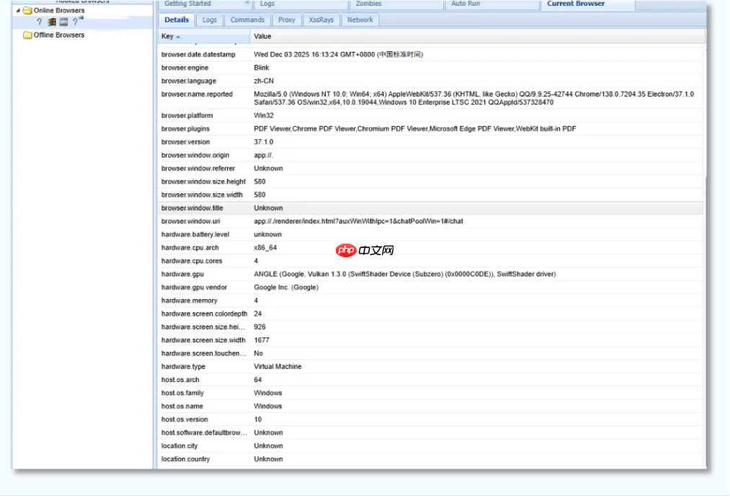Click the Online Browsers folder icon

(27, 11)
